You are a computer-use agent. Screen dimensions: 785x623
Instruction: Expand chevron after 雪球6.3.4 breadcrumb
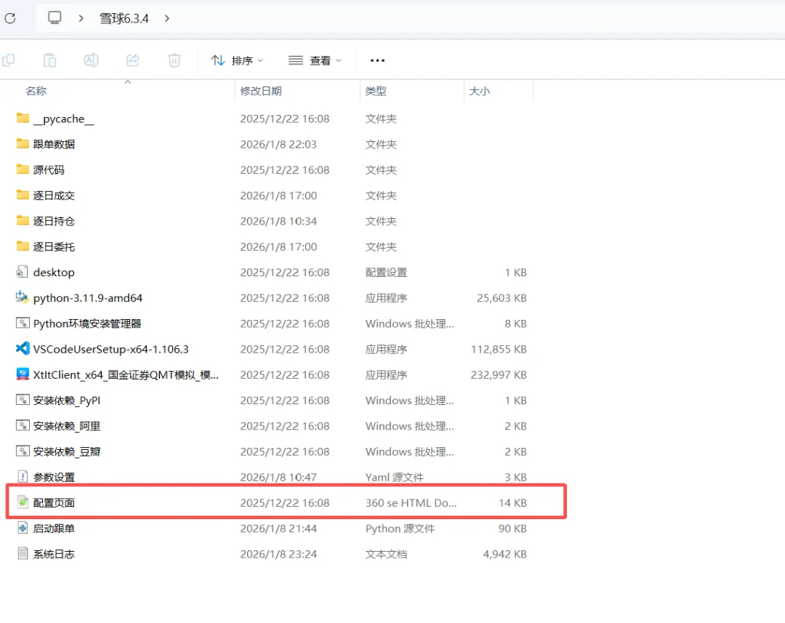[166, 18]
